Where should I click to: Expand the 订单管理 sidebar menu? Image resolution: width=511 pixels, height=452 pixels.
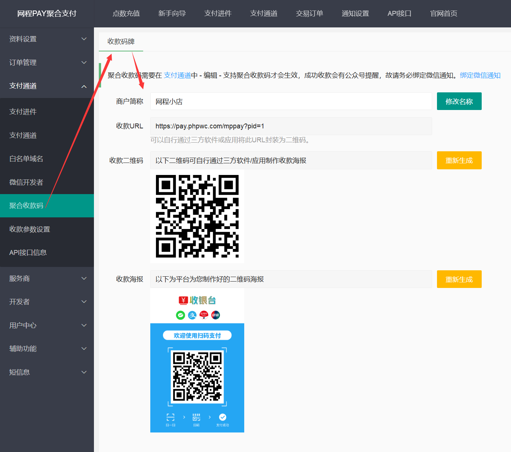pos(47,63)
